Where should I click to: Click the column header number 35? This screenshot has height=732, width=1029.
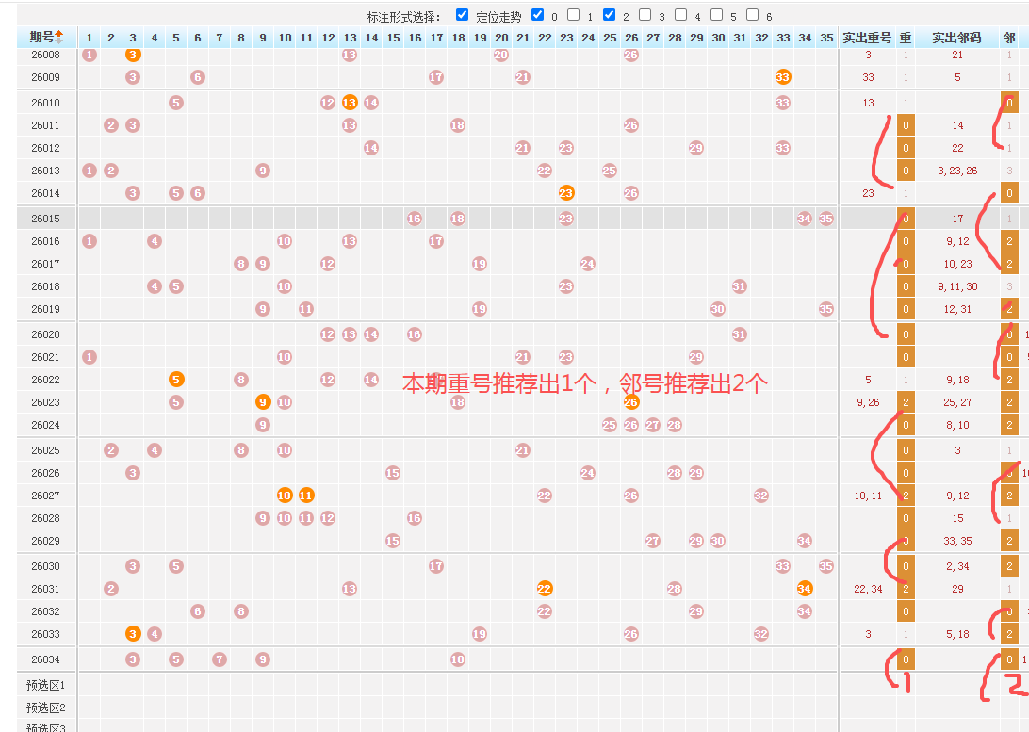click(x=827, y=38)
